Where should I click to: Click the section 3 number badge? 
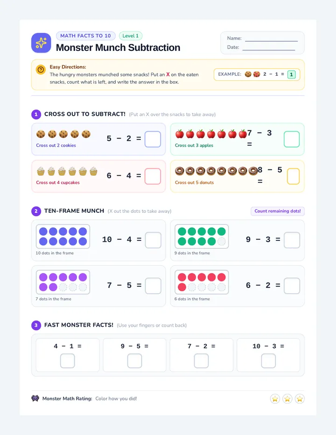point(36,325)
